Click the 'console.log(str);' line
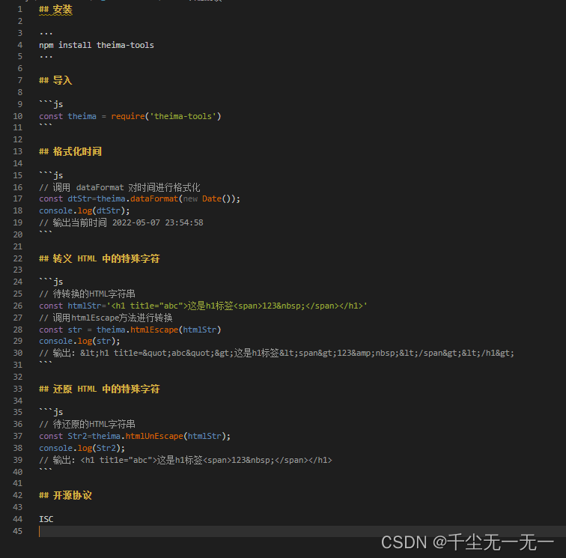 click(79, 341)
